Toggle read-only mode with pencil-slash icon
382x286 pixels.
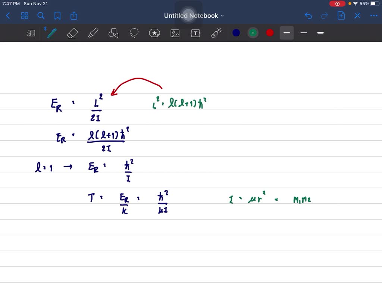357,16
